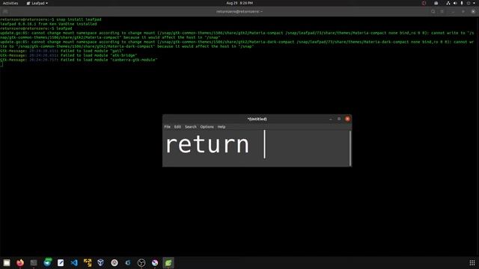
Task: Maximize the Leafpad window
Action: 339,119
